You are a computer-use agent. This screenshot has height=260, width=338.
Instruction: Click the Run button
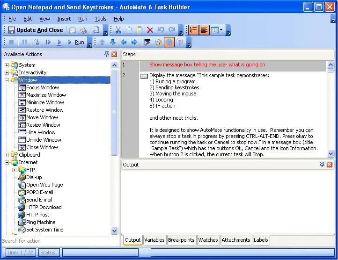[x=76, y=42]
